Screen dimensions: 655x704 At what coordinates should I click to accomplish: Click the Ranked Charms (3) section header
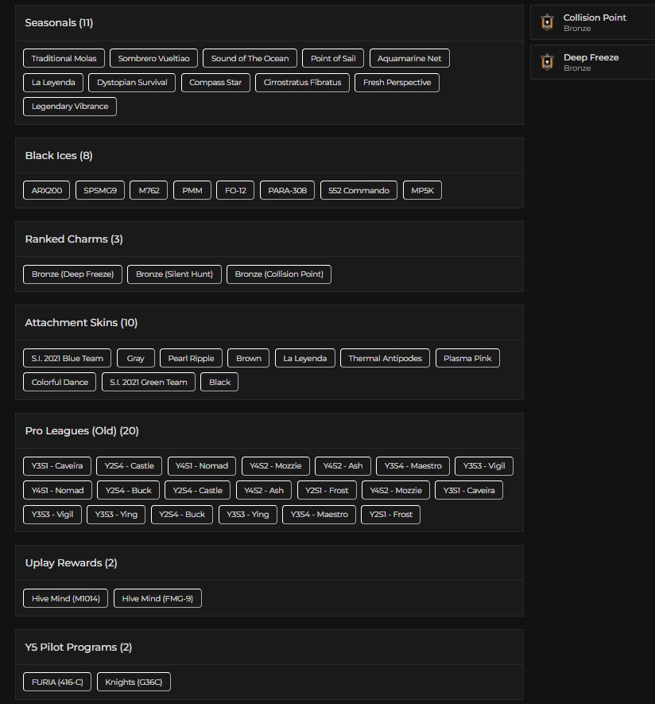point(74,239)
